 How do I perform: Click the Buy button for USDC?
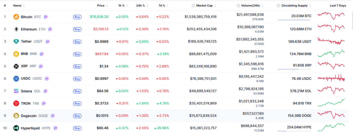pos(77,79)
